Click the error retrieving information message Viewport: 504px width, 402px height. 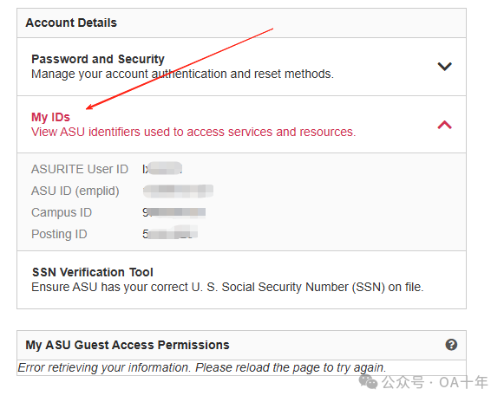(202, 367)
